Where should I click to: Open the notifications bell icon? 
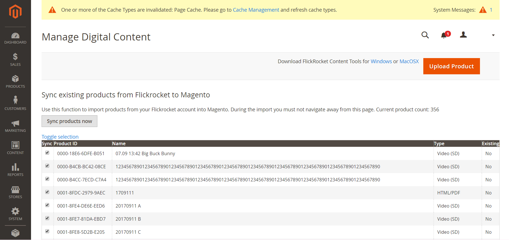pos(444,35)
